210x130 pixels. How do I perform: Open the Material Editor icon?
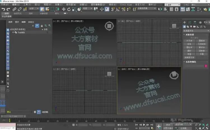[199, 9]
